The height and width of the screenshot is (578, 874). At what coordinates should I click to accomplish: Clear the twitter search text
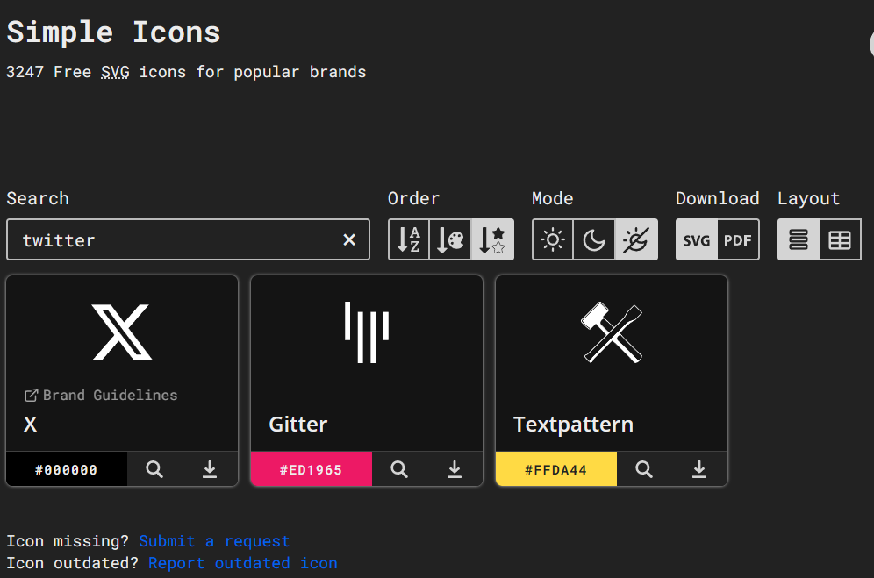coord(349,239)
